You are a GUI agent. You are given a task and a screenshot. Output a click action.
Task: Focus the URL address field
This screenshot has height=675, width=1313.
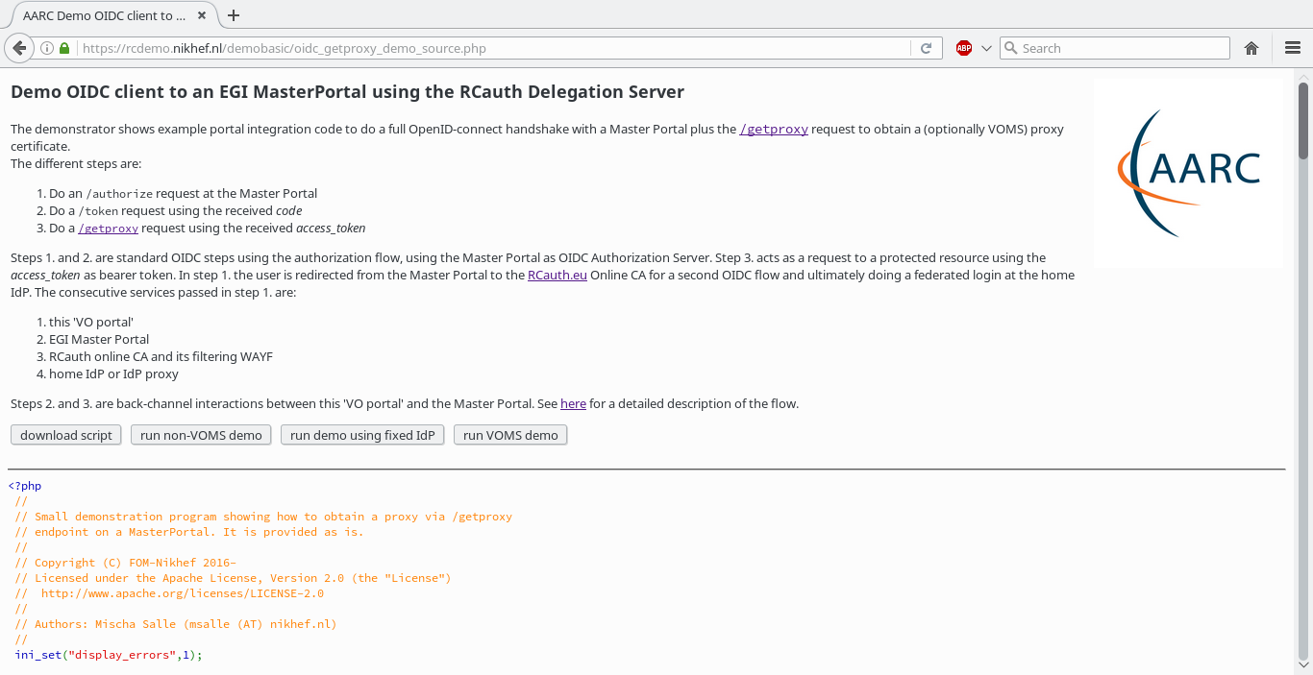(x=492, y=48)
